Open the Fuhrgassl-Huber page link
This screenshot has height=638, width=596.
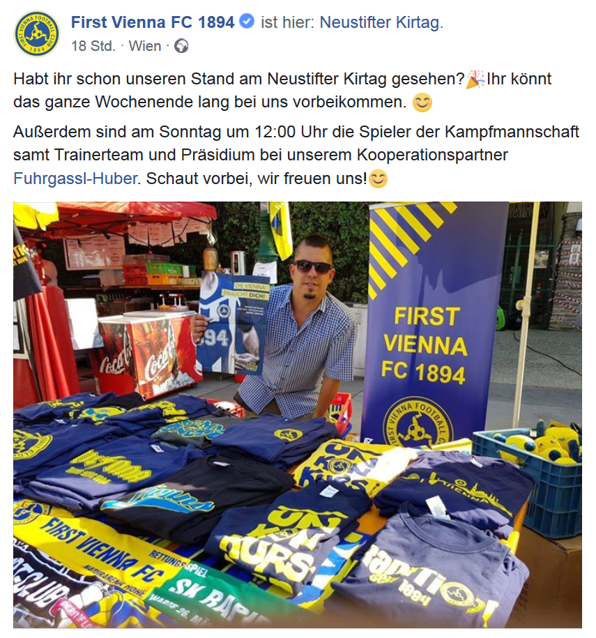75,179
